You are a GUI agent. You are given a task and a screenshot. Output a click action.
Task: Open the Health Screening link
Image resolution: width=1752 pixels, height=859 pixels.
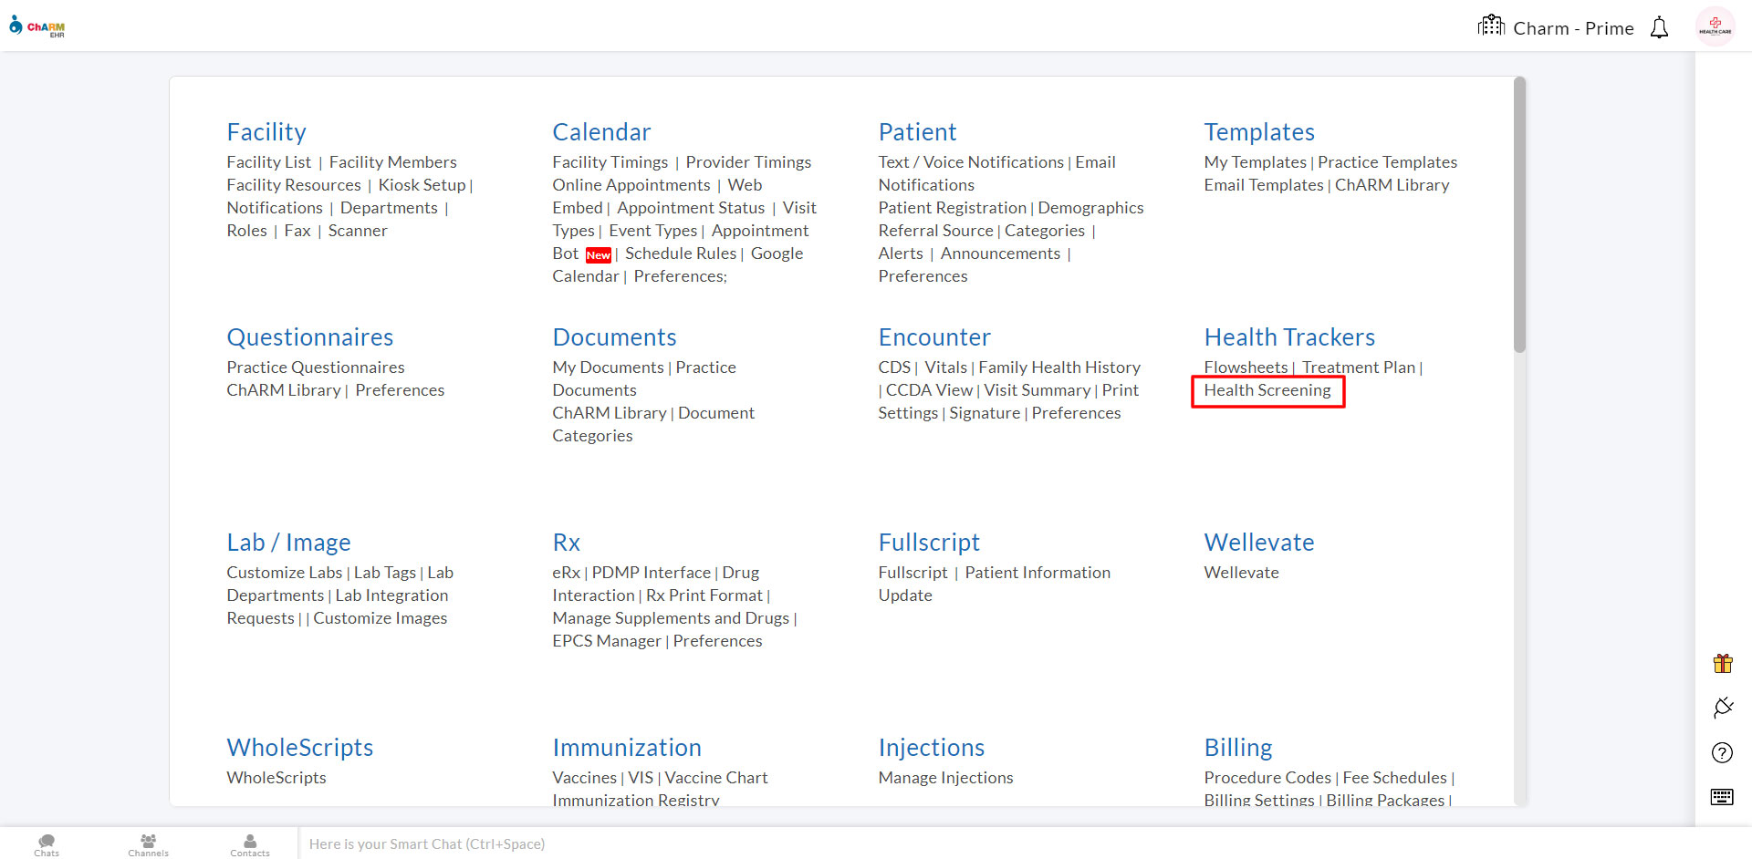pyautogui.click(x=1267, y=390)
